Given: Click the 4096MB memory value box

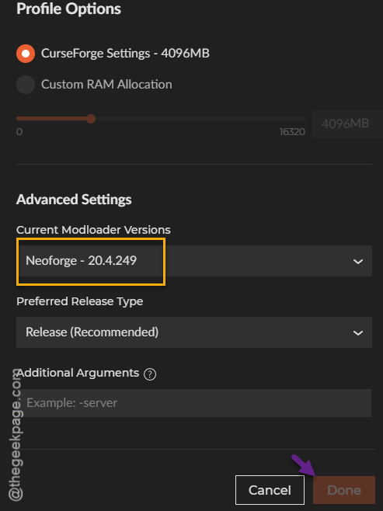Looking at the screenshot, I should click(346, 123).
